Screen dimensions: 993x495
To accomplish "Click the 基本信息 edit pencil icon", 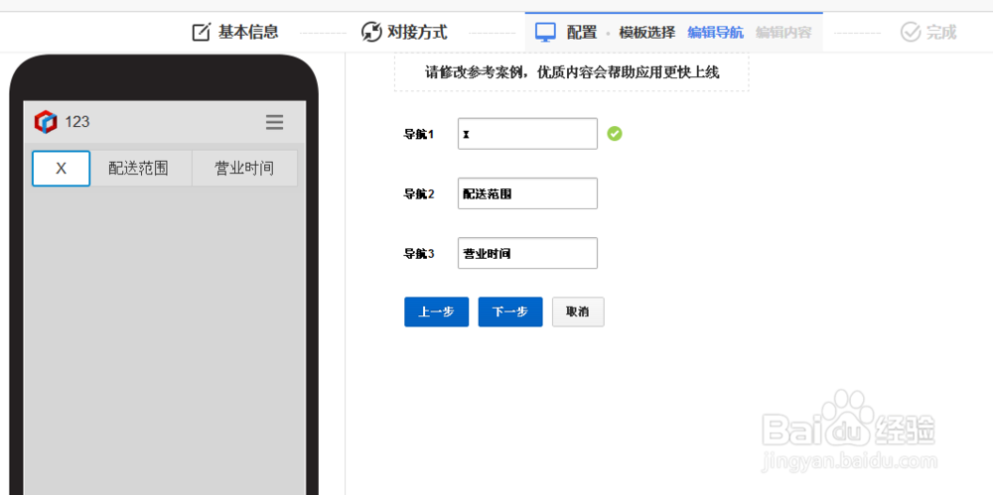I will (202, 33).
